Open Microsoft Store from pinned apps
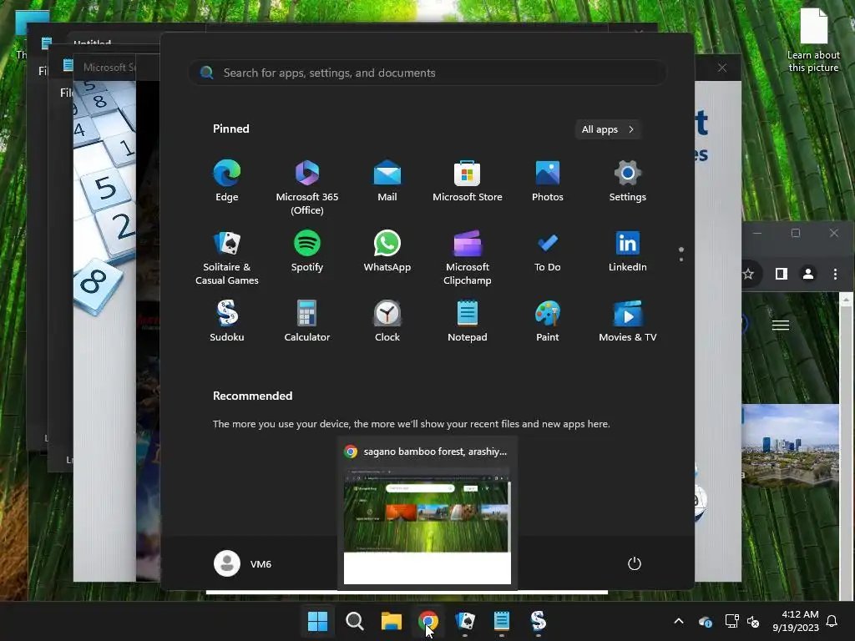Image resolution: width=855 pixels, height=641 pixels. 468,181
